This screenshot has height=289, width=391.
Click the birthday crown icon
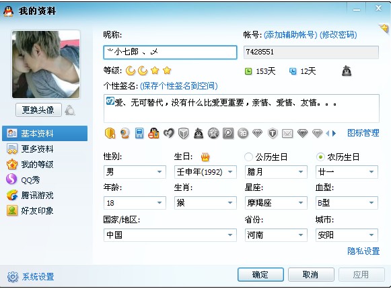[205, 157]
